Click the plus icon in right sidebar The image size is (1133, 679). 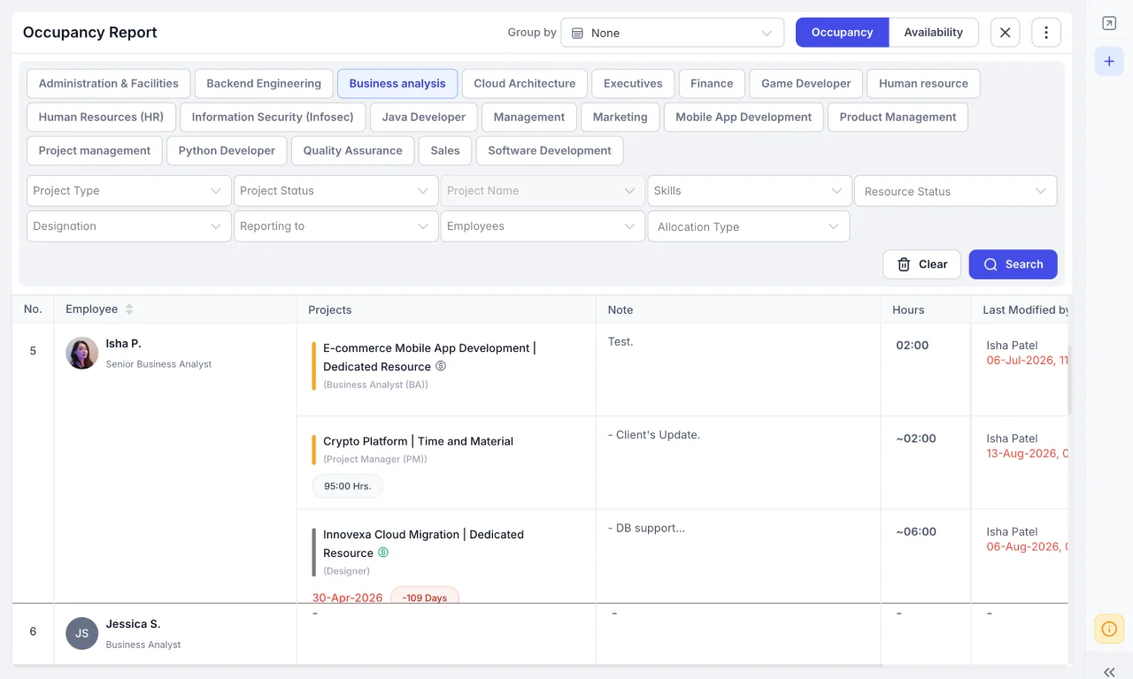click(x=1109, y=62)
